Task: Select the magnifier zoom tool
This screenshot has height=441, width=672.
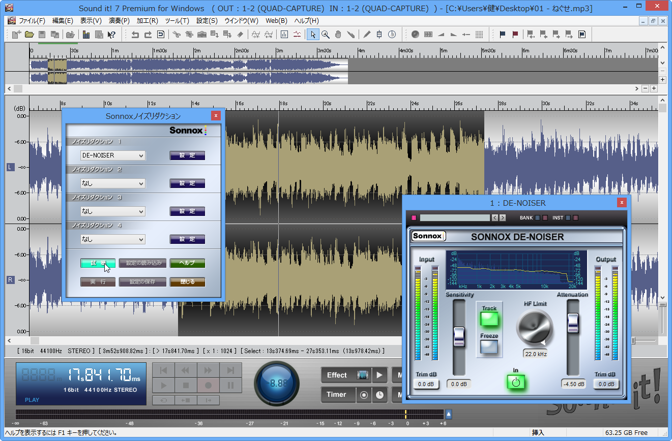Action: pyautogui.click(x=325, y=35)
